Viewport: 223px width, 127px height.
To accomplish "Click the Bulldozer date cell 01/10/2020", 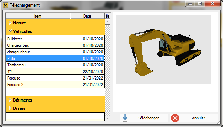I will (x=87, y=39).
